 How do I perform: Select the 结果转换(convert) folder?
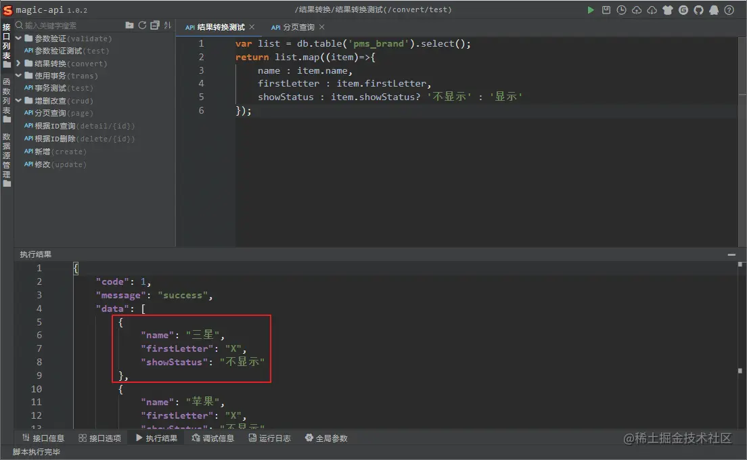pyautogui.click(x=66, y=64)
